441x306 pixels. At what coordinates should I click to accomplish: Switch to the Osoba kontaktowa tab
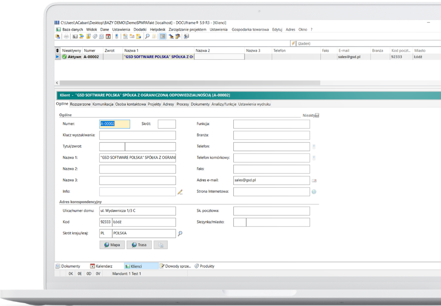pyautogui.click(x=131, y=104)
